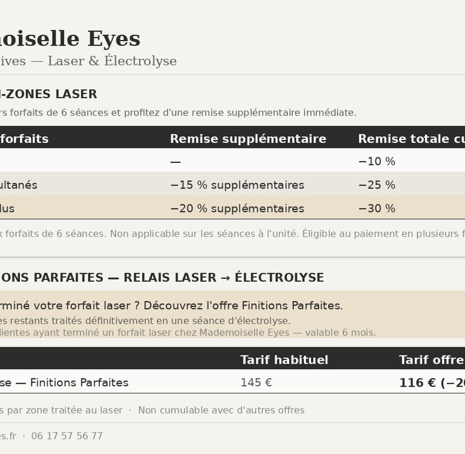Screen dimensions: 465x454
Task: Click the 116 € offer price
Action: (431, 383)
